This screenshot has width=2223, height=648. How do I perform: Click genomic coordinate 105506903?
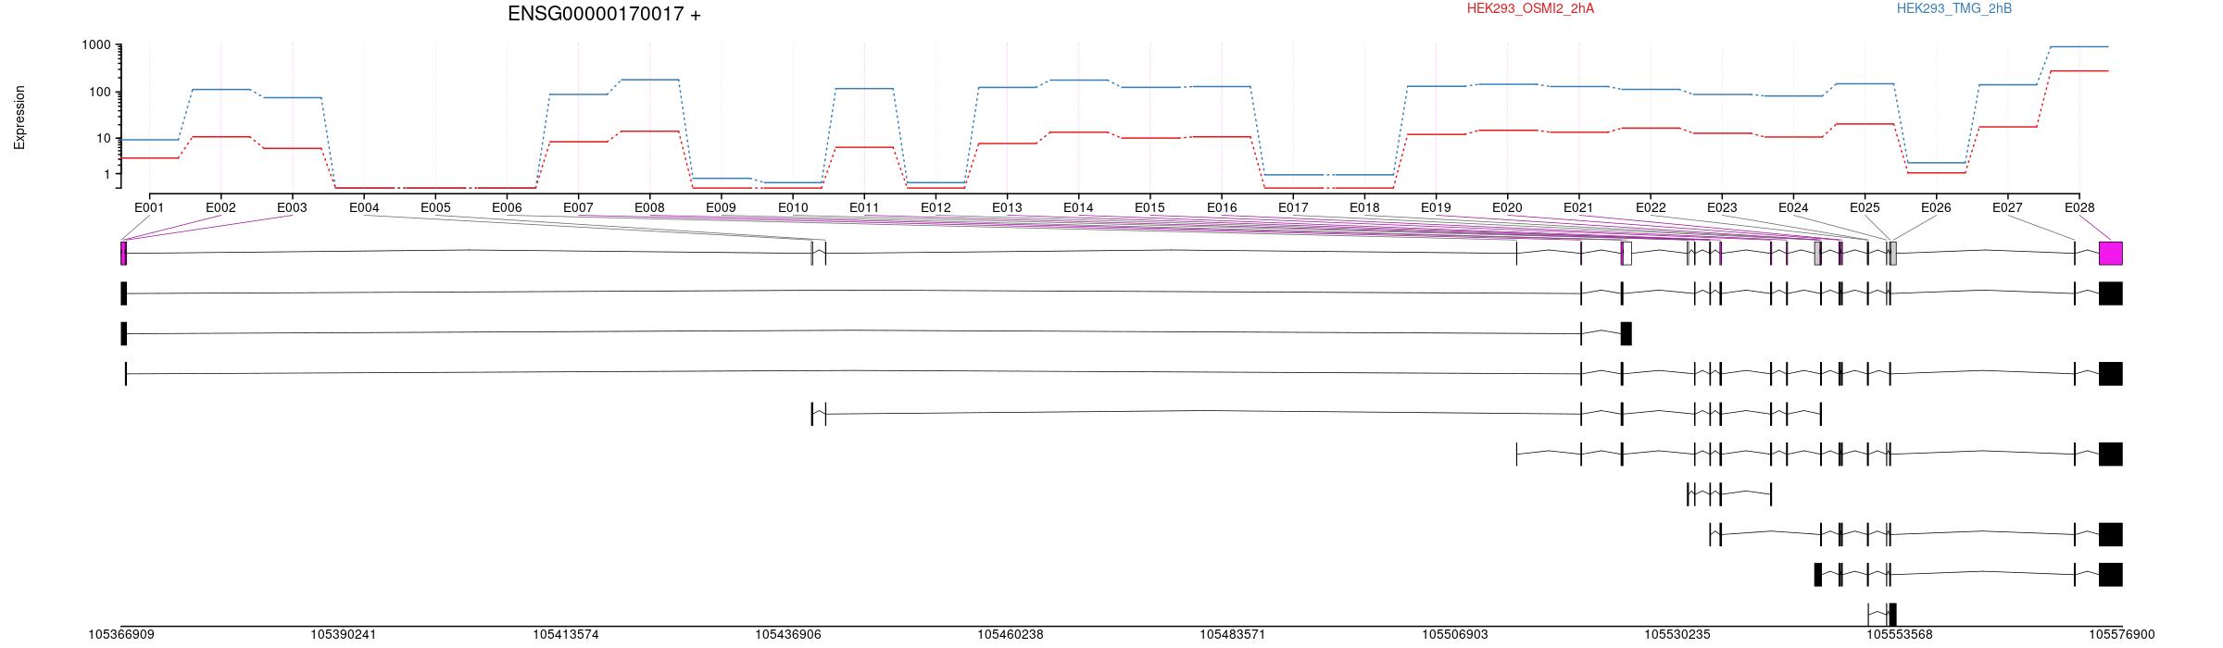1455,635
